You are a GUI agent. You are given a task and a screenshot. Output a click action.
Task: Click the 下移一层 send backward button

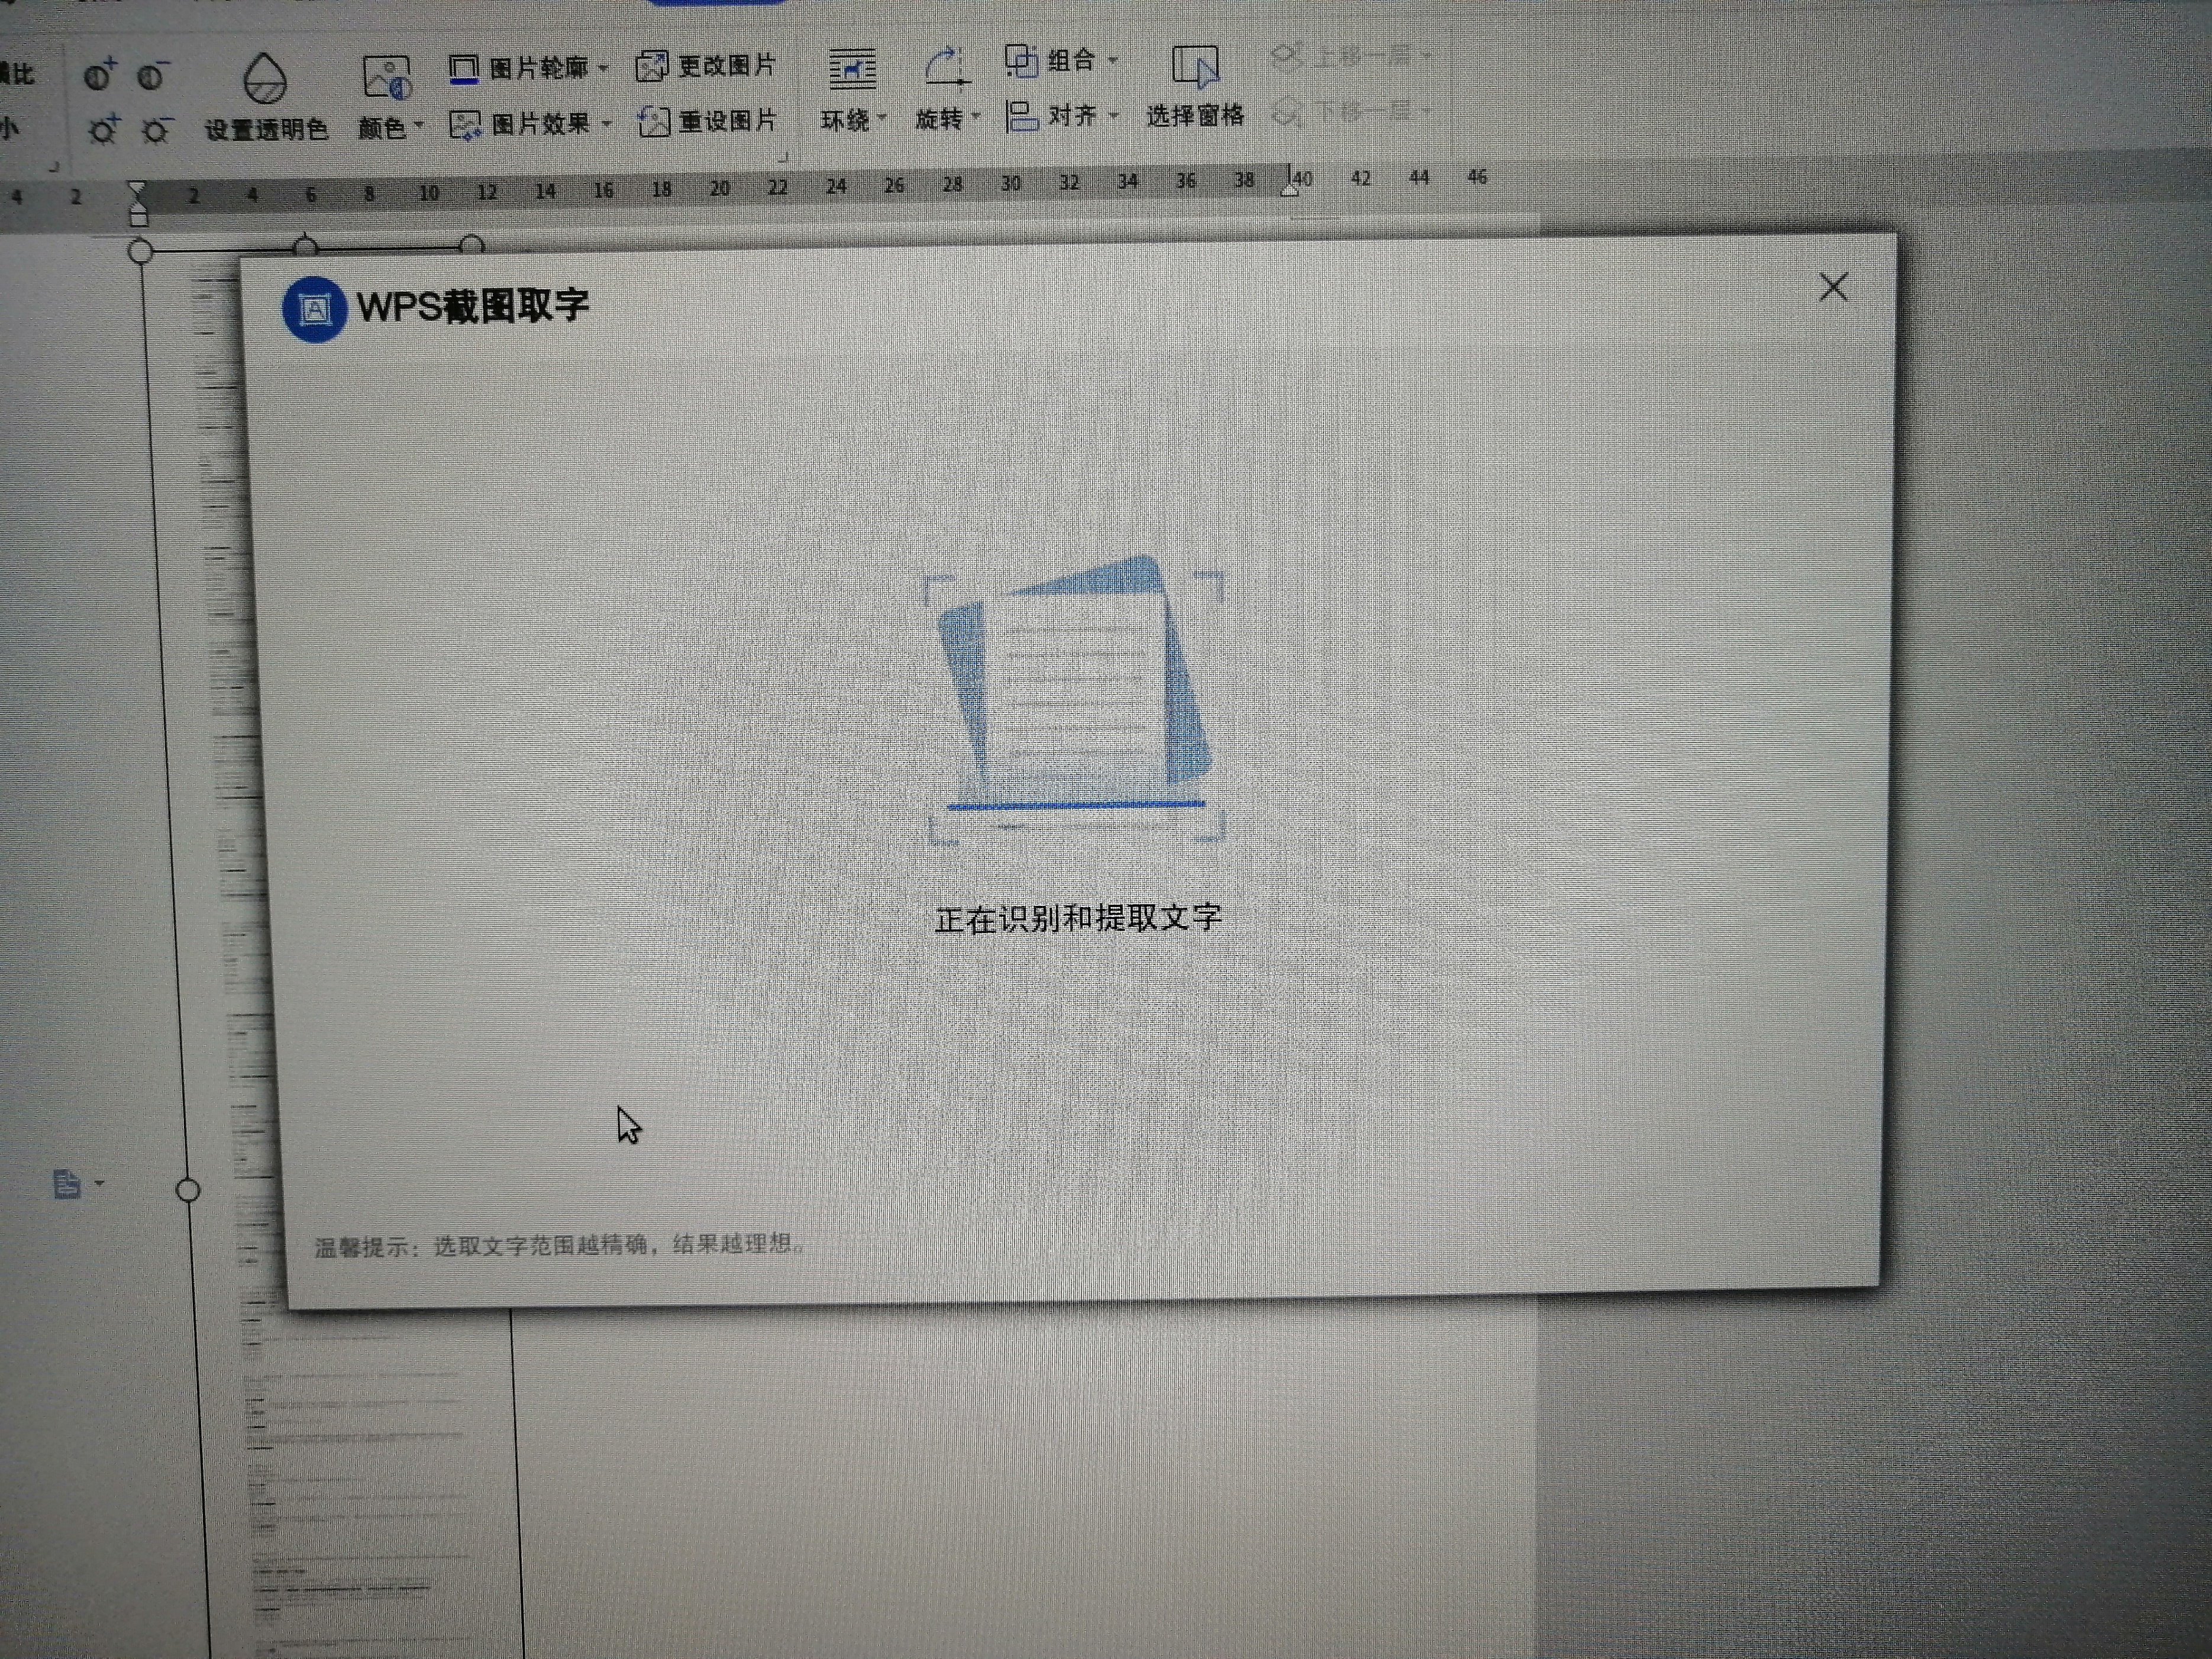[x=1351, y=110]
